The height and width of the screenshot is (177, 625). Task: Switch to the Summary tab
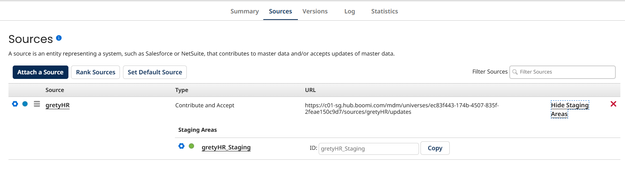point(244,11)
